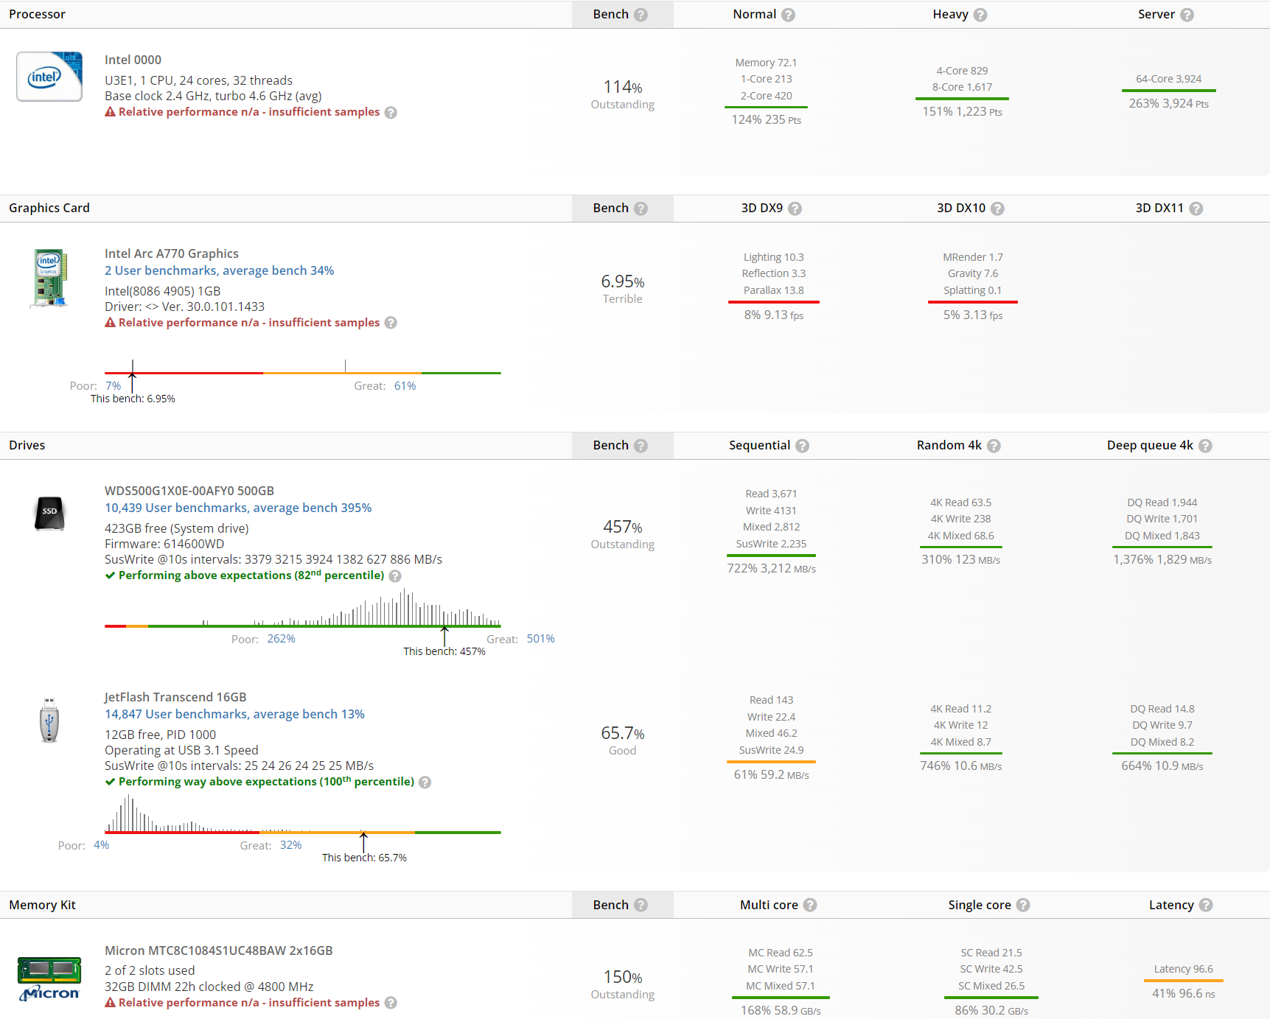Click help icon beside 100th percentile text
Viewport: 1270px width, 1019px height.
point(425,782)
